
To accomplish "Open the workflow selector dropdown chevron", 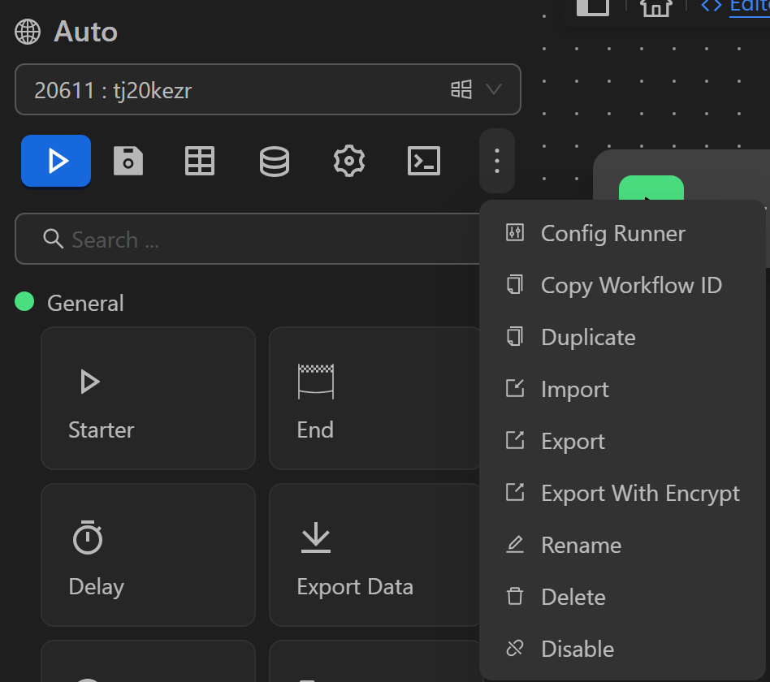I will (x=495, y=90).
